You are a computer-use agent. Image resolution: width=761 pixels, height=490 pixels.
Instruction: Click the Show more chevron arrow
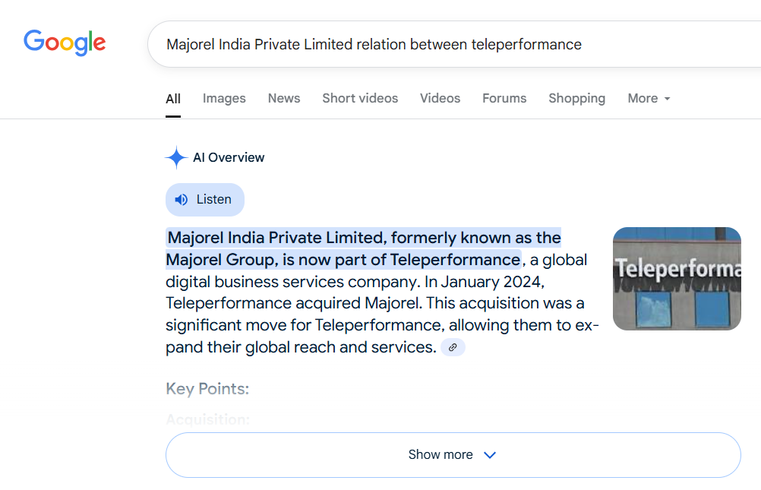[x=490, y=455]
